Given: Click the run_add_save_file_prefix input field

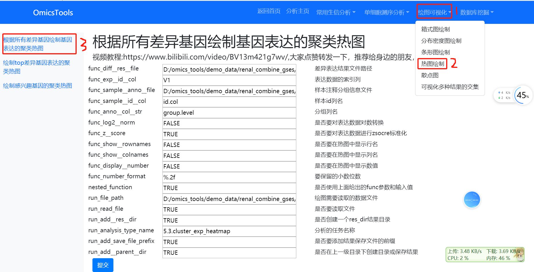Looking at the screenshot, I should [229, 242].
